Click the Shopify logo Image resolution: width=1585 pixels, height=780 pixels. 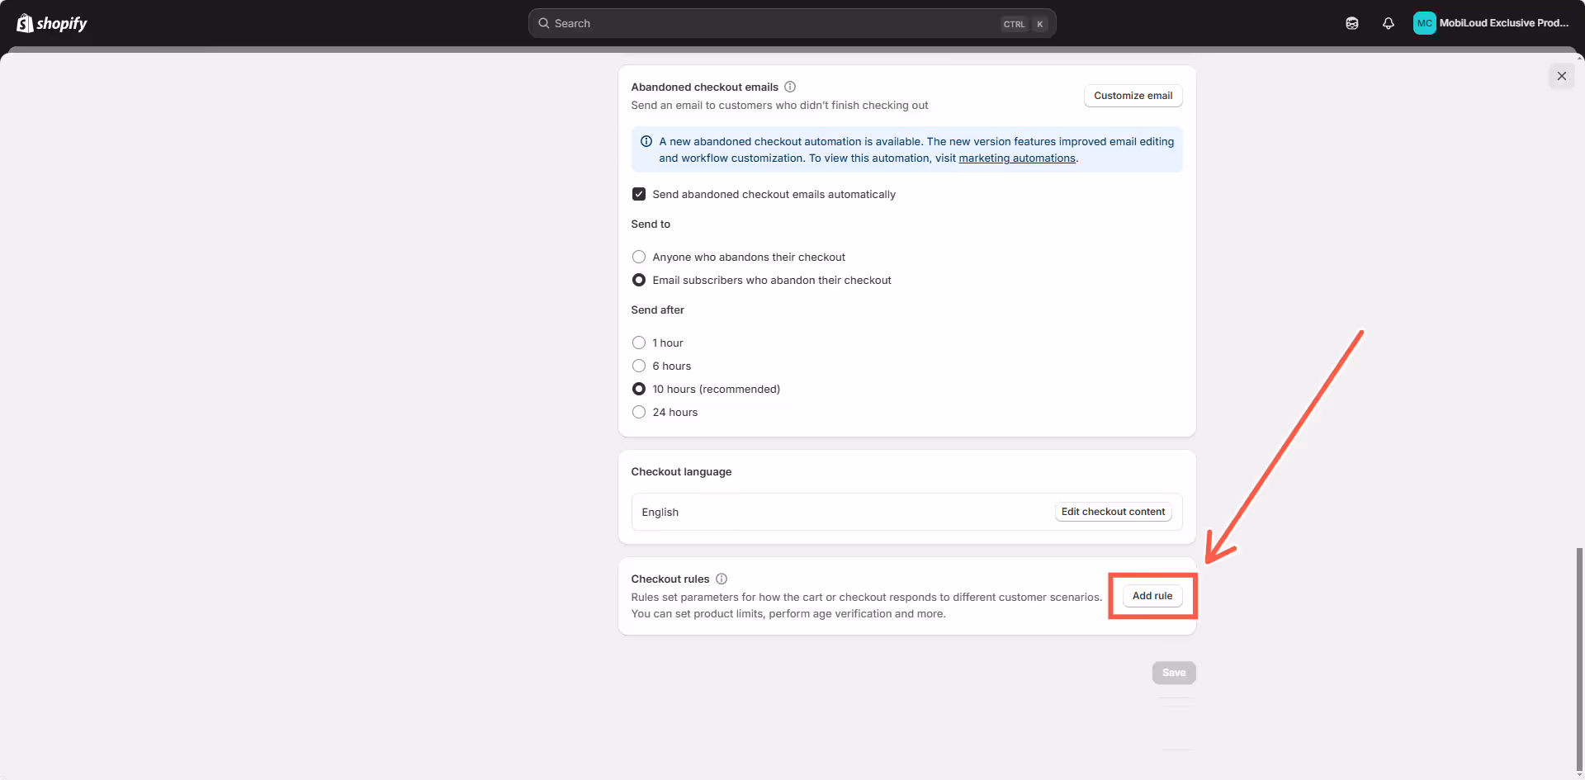point(52,23)
